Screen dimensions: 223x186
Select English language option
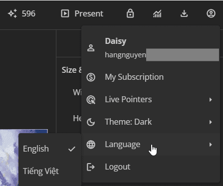click(50, 149)
